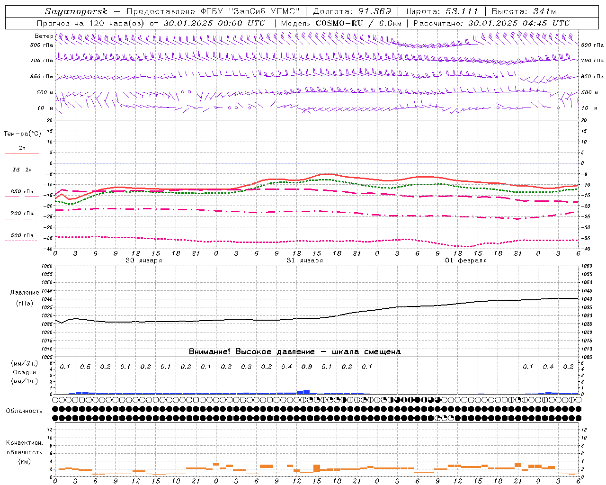Click the 'Ветер' wind section label
606x485 pixels.
point(44,36)
